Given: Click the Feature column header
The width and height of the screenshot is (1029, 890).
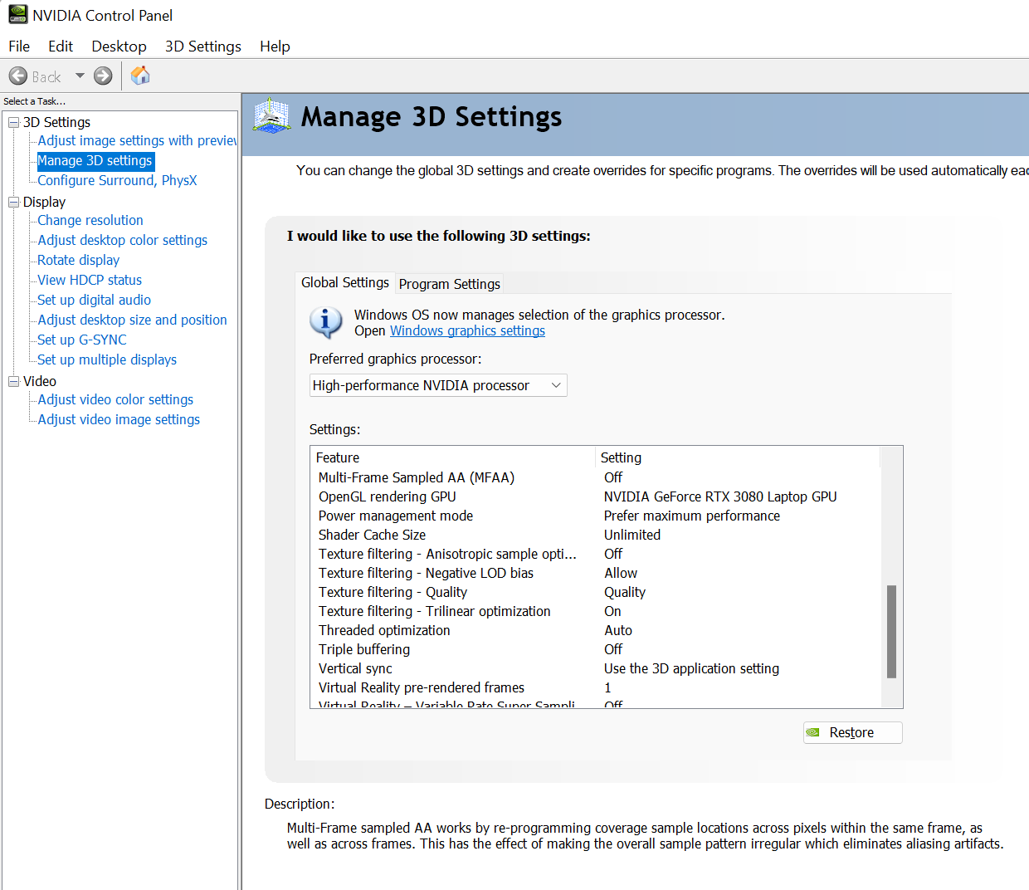Looking at the screenshot, I should pos(454,457).
